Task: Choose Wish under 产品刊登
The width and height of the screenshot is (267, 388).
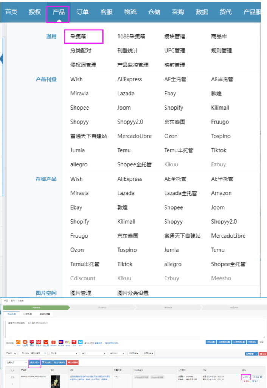Action: coord(76,79)
